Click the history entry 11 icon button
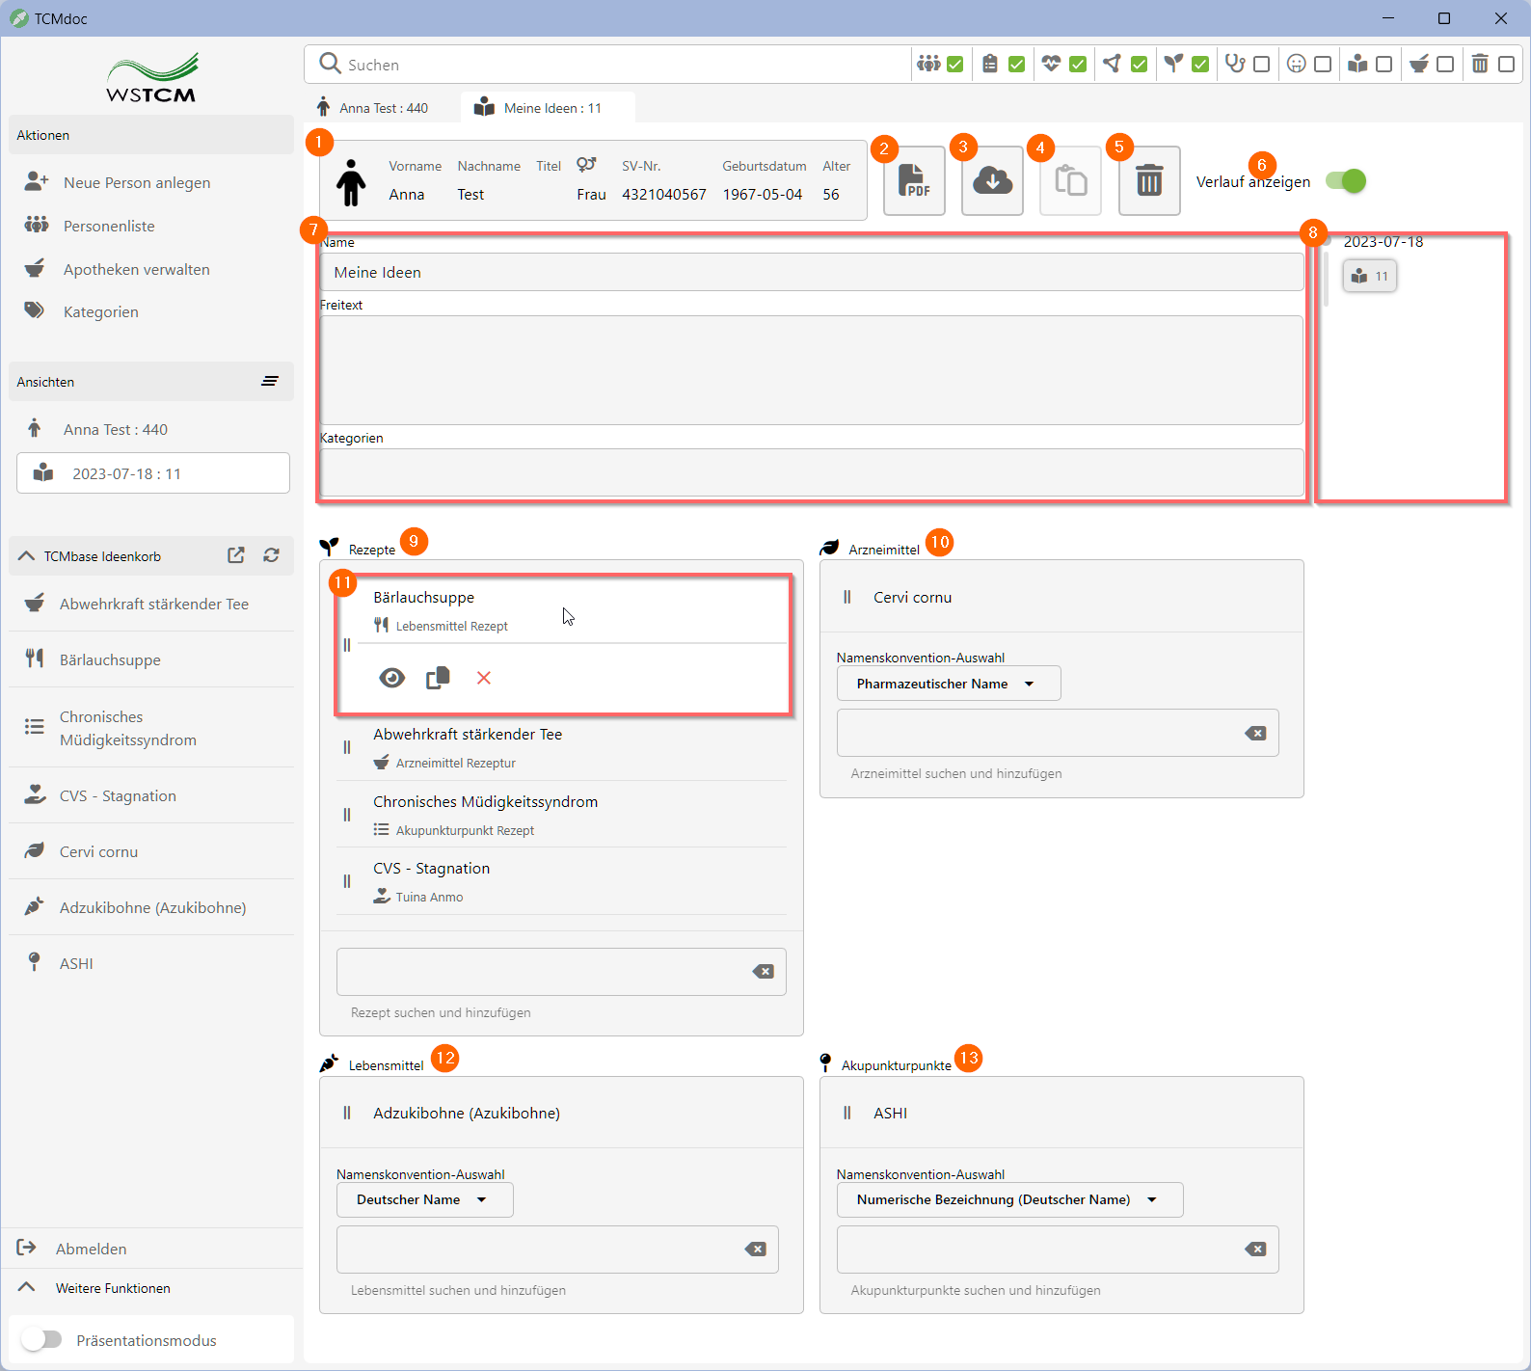 [x=1369, y=276]
